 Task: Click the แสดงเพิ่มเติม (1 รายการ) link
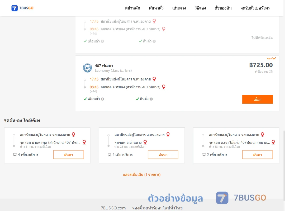point(142,175)
